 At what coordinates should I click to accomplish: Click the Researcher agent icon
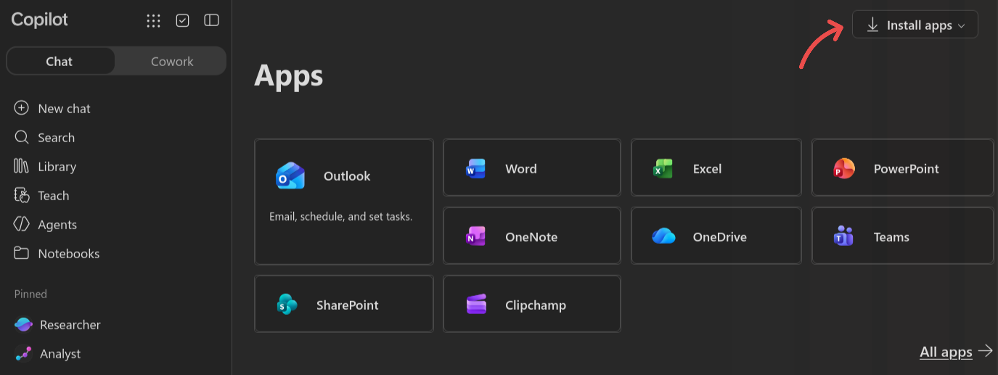(23, 324)
